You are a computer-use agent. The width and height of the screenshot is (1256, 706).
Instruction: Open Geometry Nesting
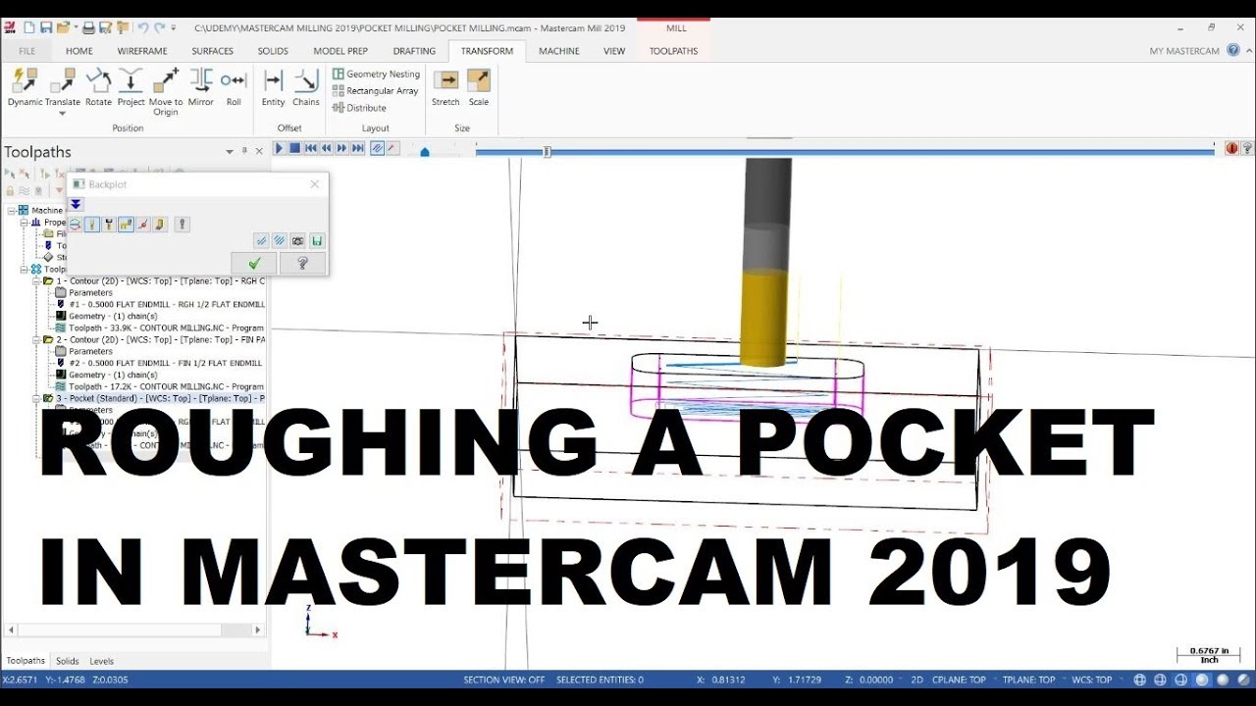(x=376, y=74)
